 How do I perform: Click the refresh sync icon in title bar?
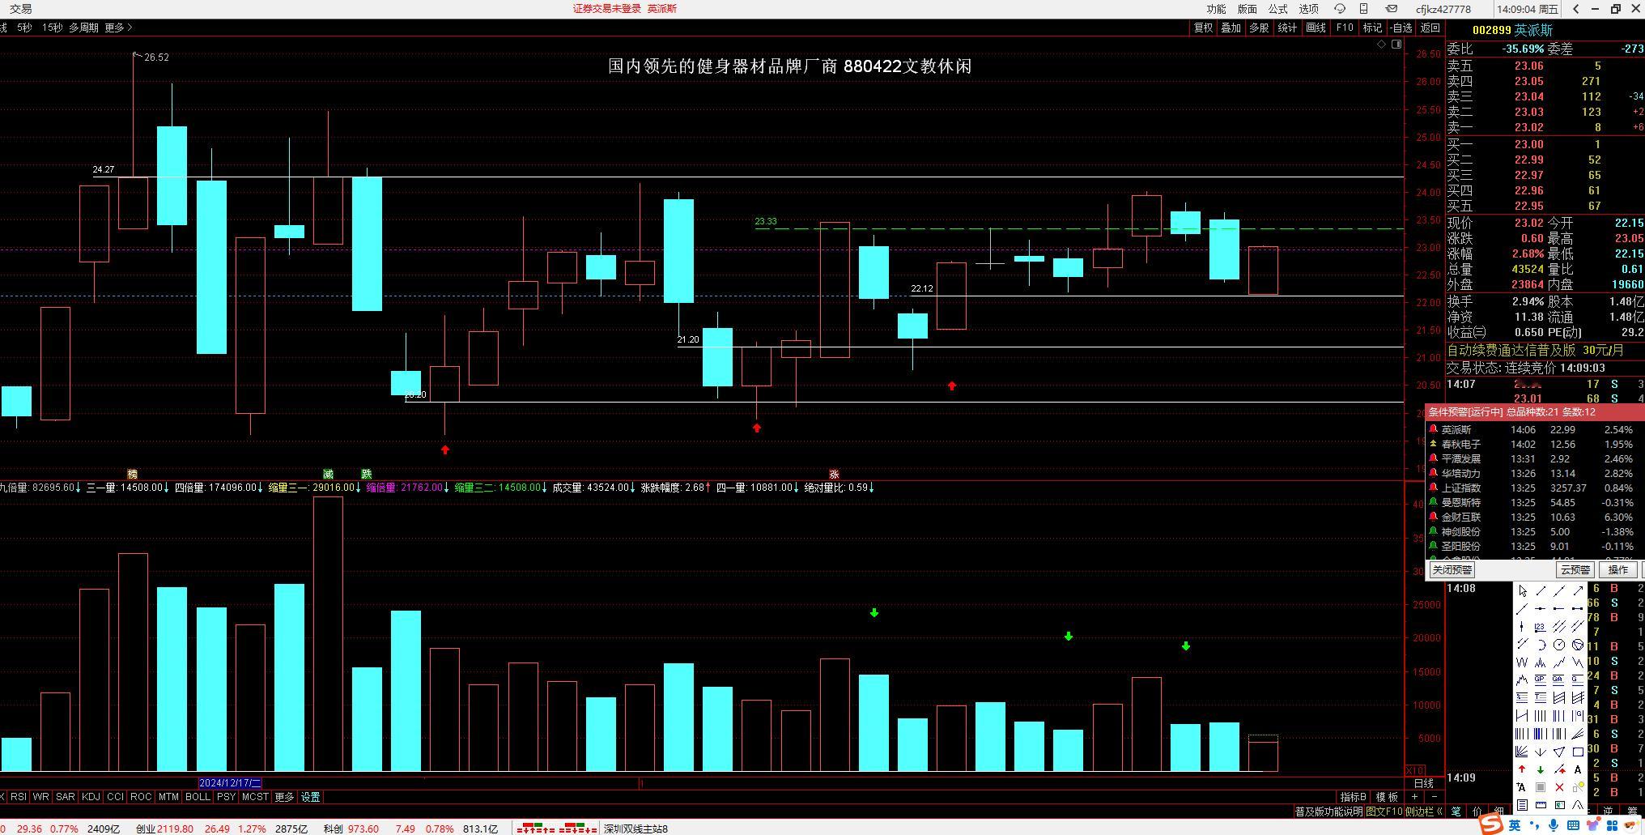pos(1340,9)
